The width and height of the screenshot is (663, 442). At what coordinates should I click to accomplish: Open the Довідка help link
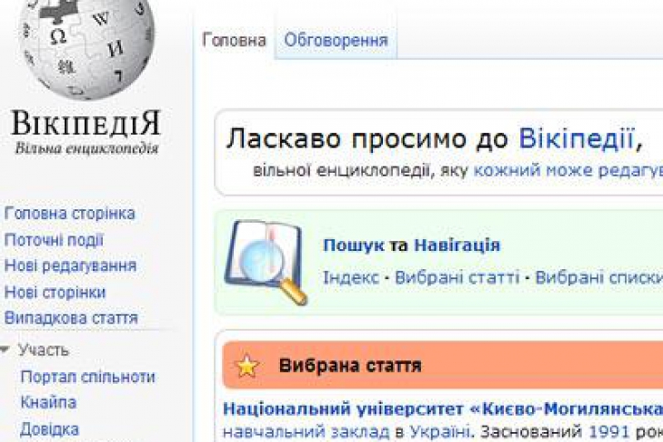(49, 428)
